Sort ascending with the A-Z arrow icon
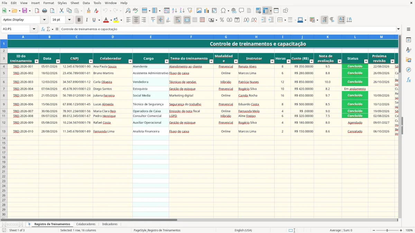This screenshot has width=415, height=233. tap(175, 11)
